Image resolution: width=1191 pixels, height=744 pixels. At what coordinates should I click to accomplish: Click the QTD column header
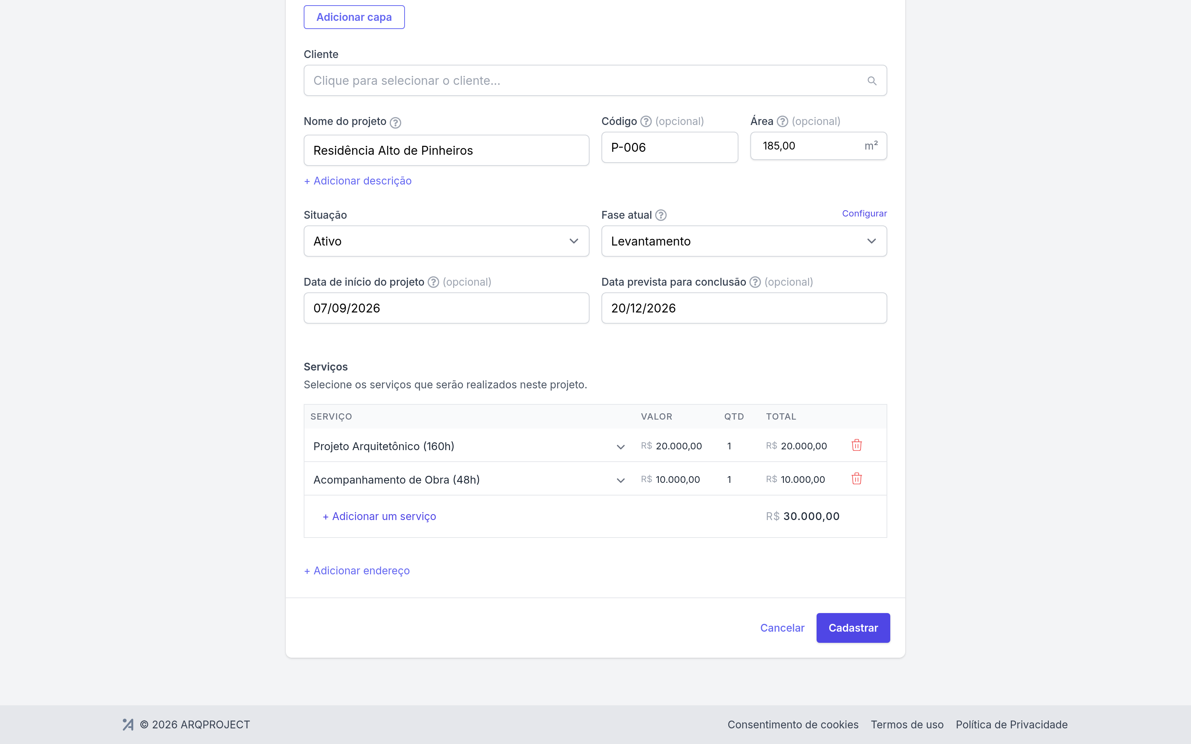[x=734, y=416]
